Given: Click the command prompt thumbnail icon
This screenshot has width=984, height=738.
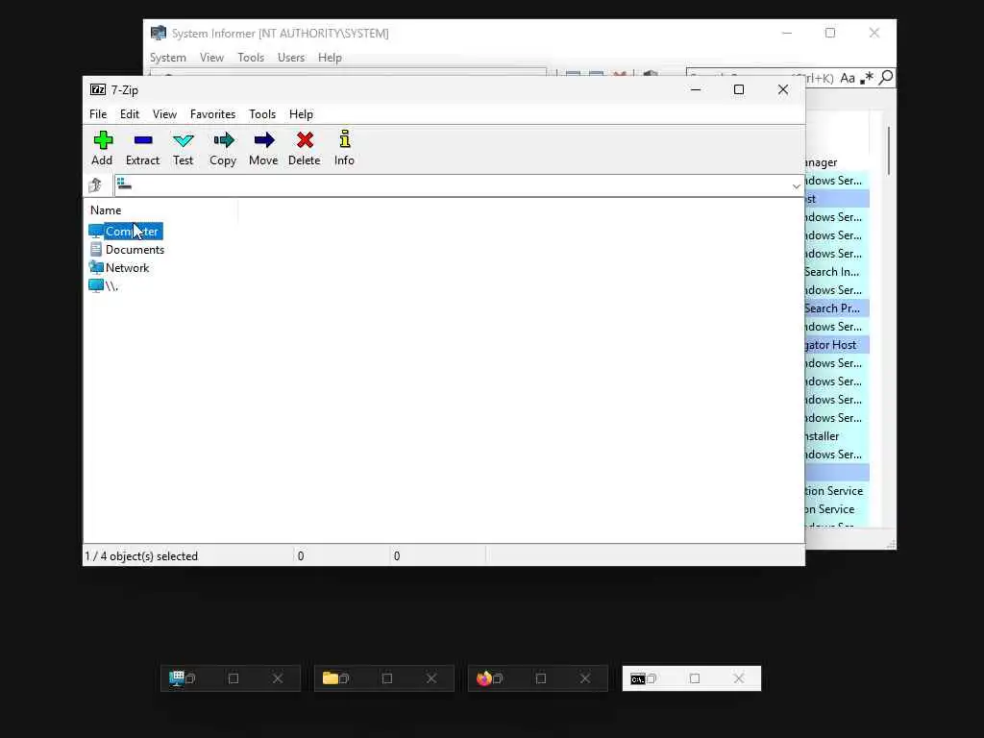Looking at the screenshot, I should [x=638, y=679].
